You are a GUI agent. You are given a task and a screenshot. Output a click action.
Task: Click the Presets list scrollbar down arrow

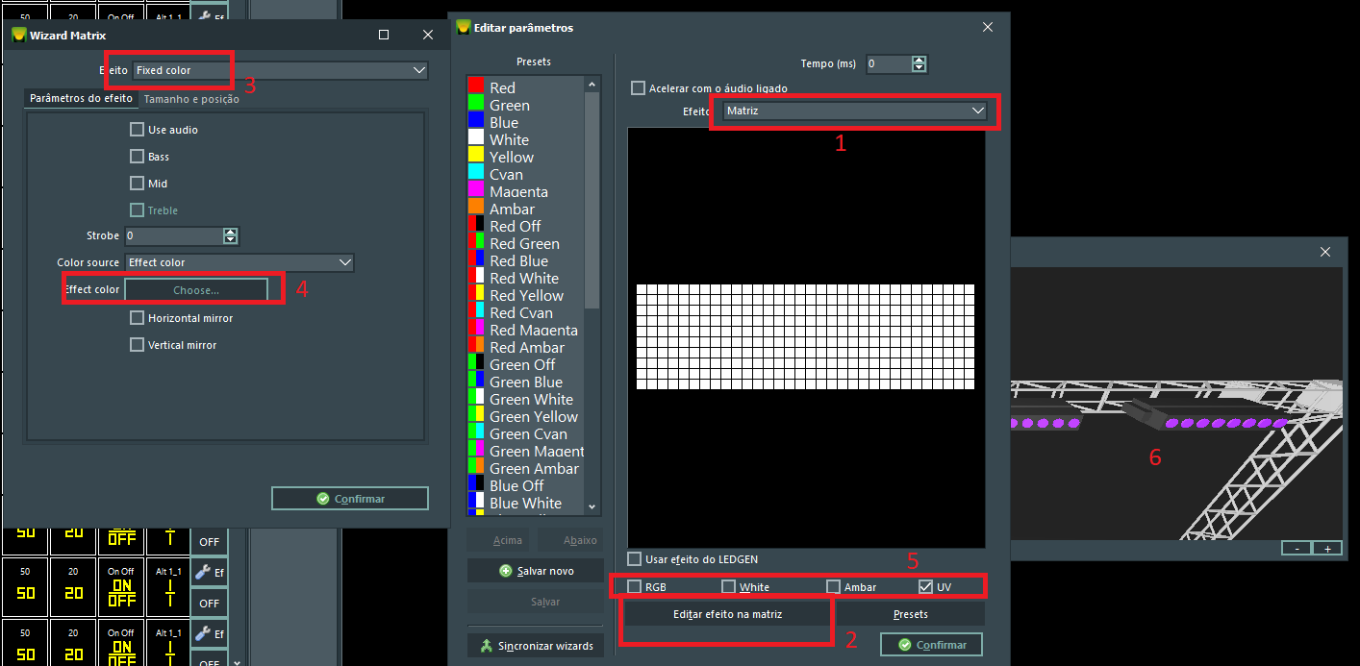point(592,506)
